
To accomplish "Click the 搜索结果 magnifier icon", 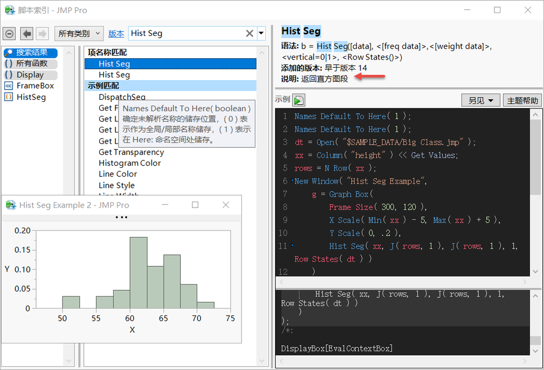I will pyautogui.click(x=9, y=52).
